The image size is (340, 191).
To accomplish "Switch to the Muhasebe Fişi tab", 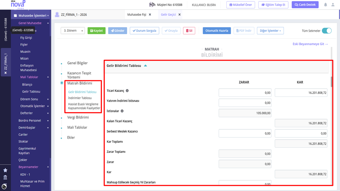I will click(x=137, y=15).
